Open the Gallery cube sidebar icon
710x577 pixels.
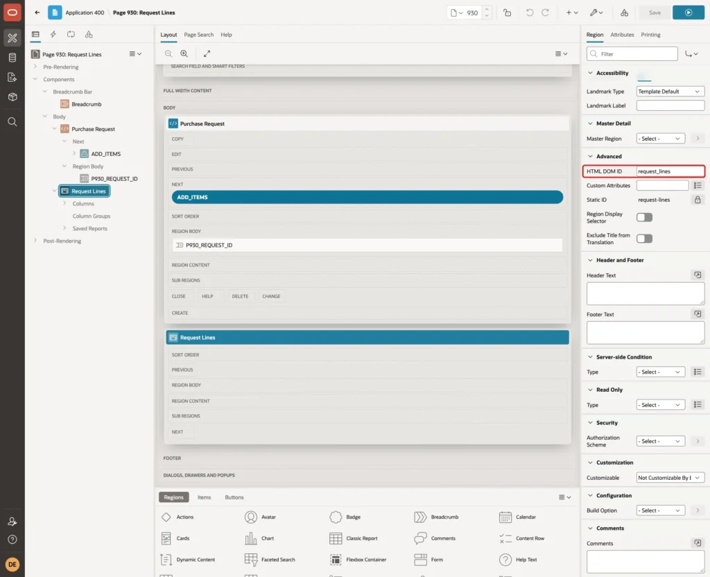coord(12,97)
